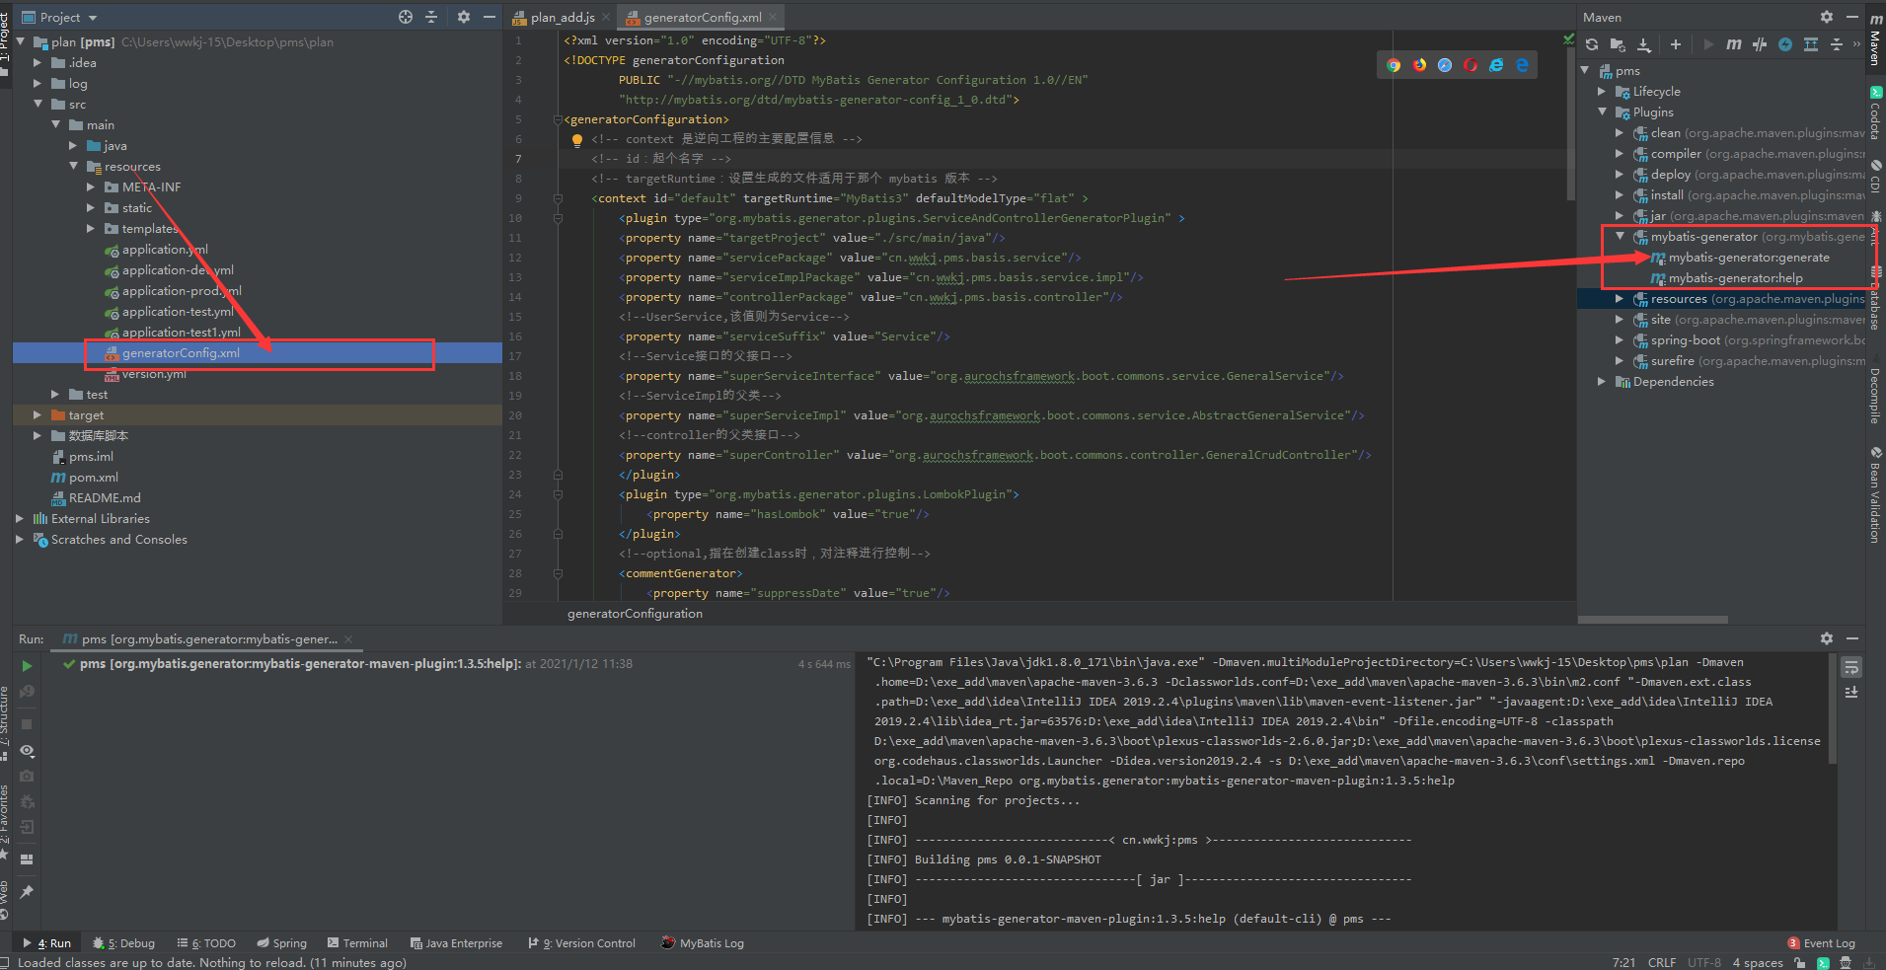Toggle skip tests mode in Maven panel

pos(1762,44)
